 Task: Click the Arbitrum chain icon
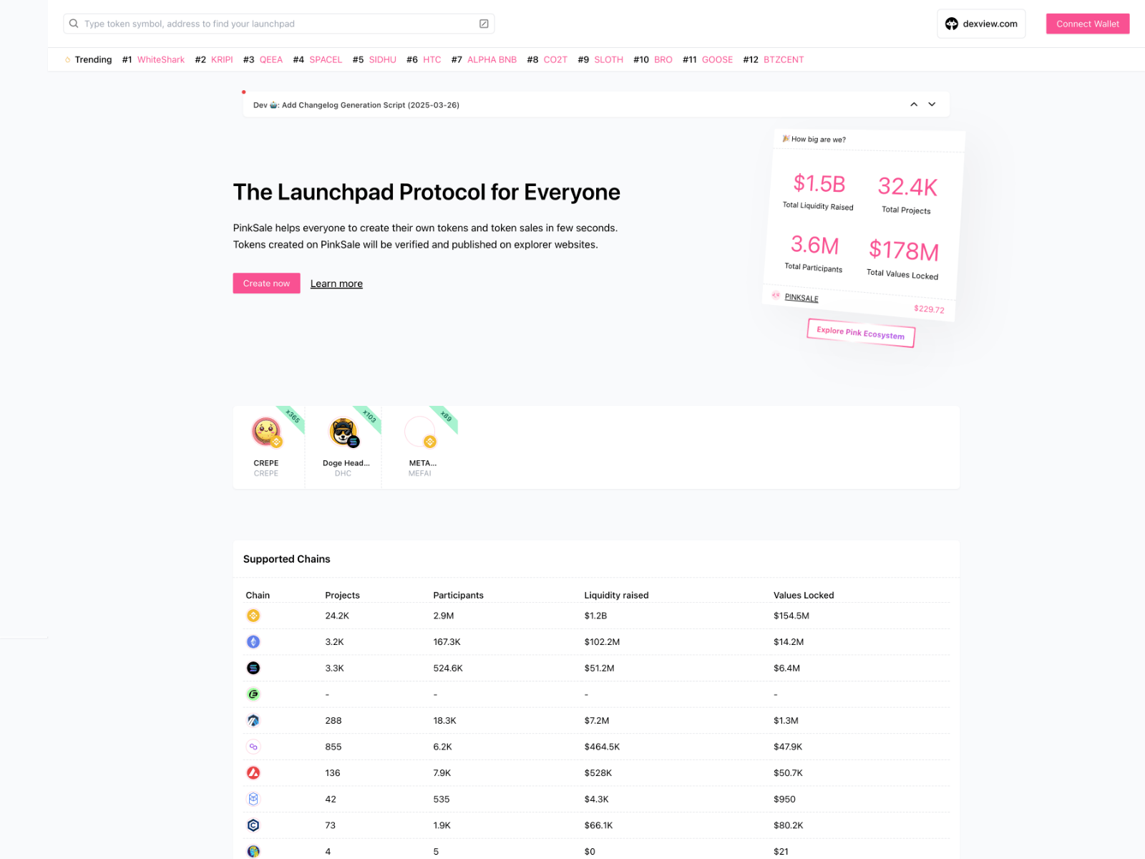click(x=253, y=721)
